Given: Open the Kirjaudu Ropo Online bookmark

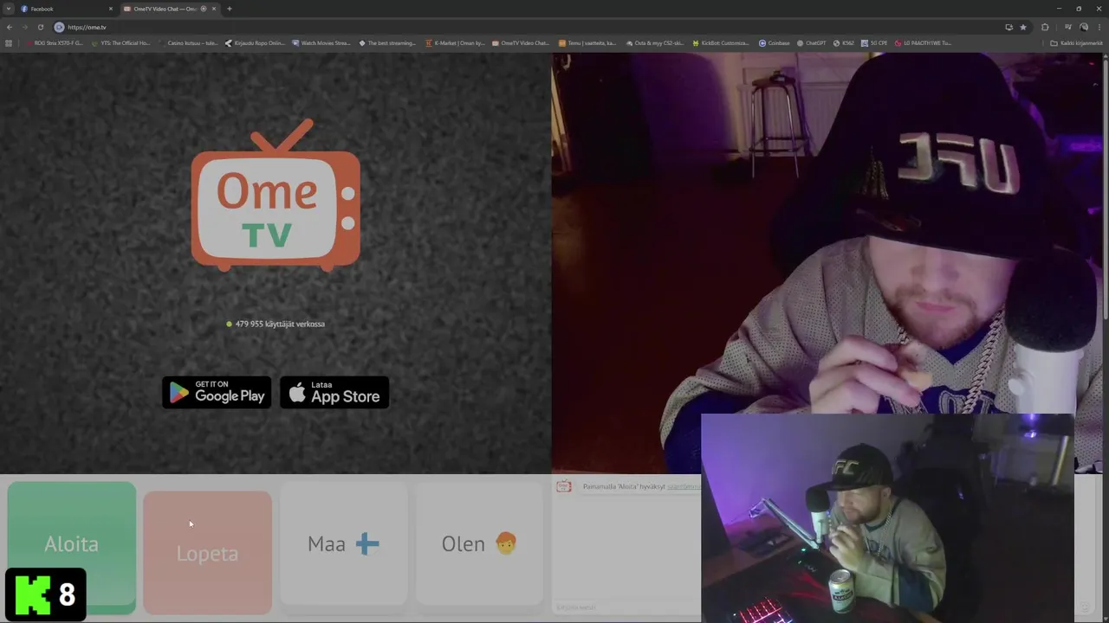Looking at the screenshot, I should pyautogui.click(x=255, y=42).
